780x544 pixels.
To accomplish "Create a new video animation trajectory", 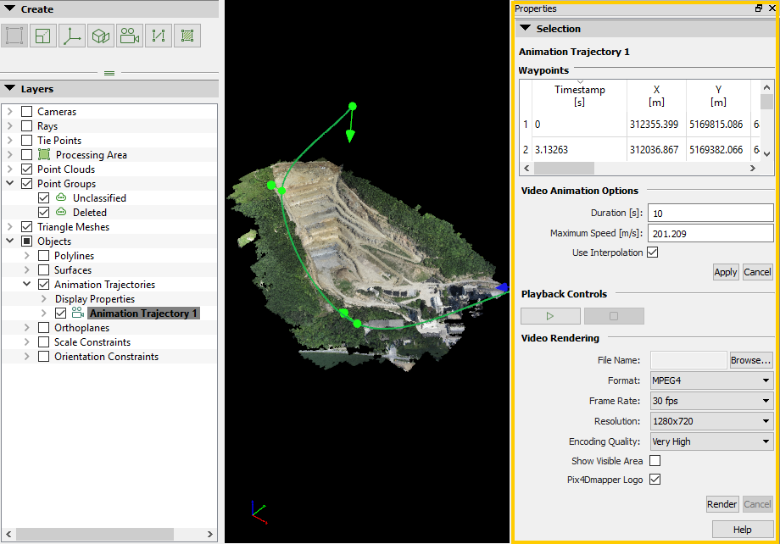I will pos(129,36).
